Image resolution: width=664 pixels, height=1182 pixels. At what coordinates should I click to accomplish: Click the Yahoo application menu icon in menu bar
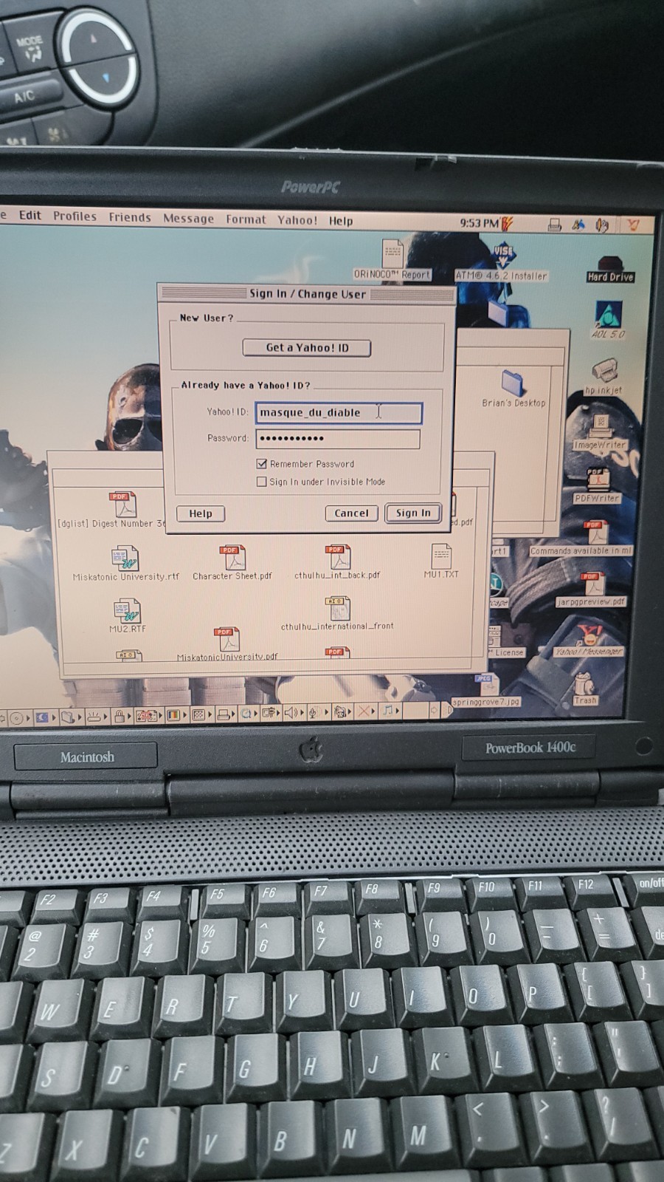pyautogui.click(x=633, y=225)
